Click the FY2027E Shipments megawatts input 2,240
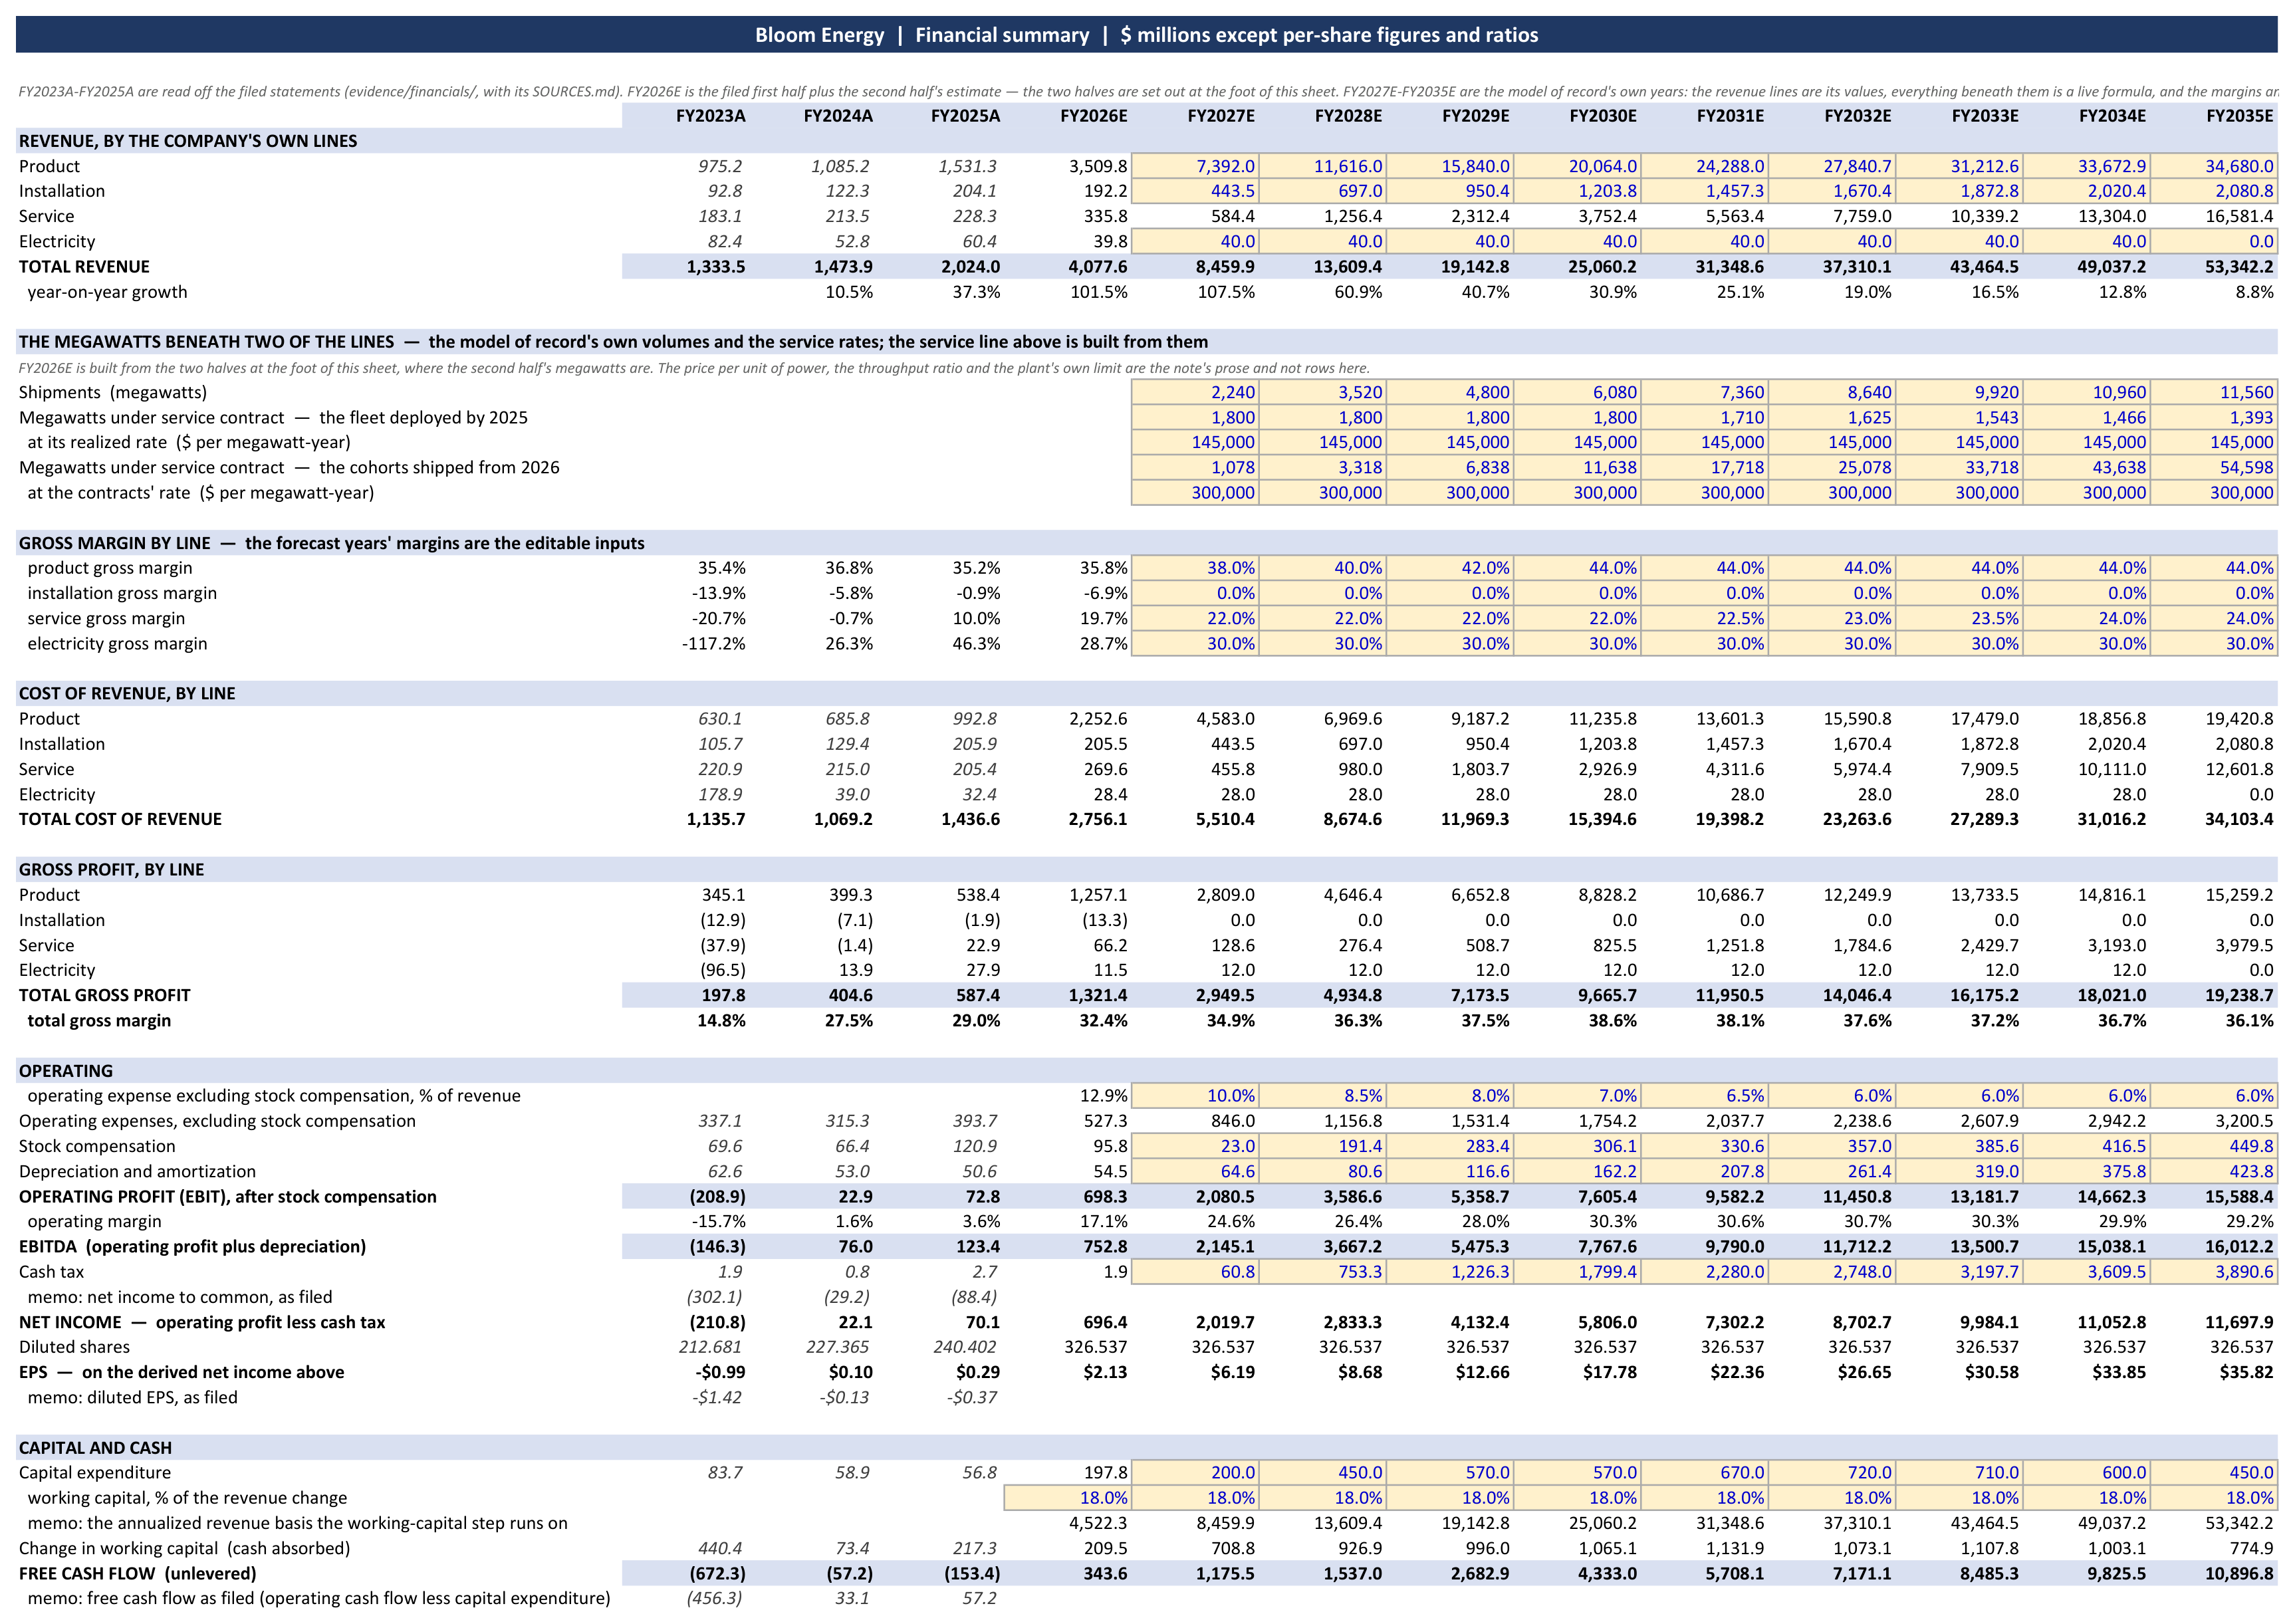This screenshot has height=1624, width=2295. tap(1195, 392)
